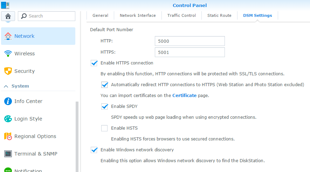Open the Certificate page link
The width and height of the screenshot is (310, 172).
tap(184, 95)
